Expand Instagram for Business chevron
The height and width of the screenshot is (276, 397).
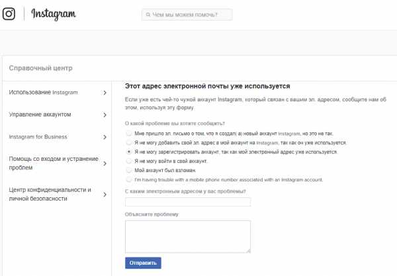coord(105,137)
